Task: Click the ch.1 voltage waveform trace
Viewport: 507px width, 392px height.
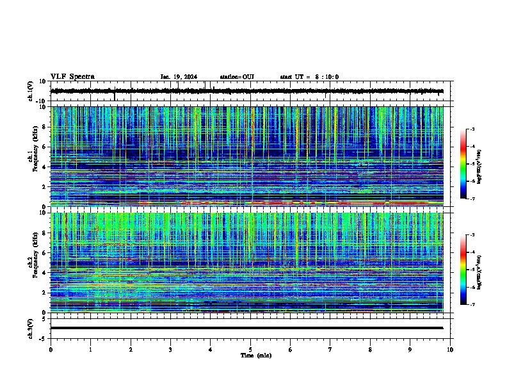Action: click(246, 91)
